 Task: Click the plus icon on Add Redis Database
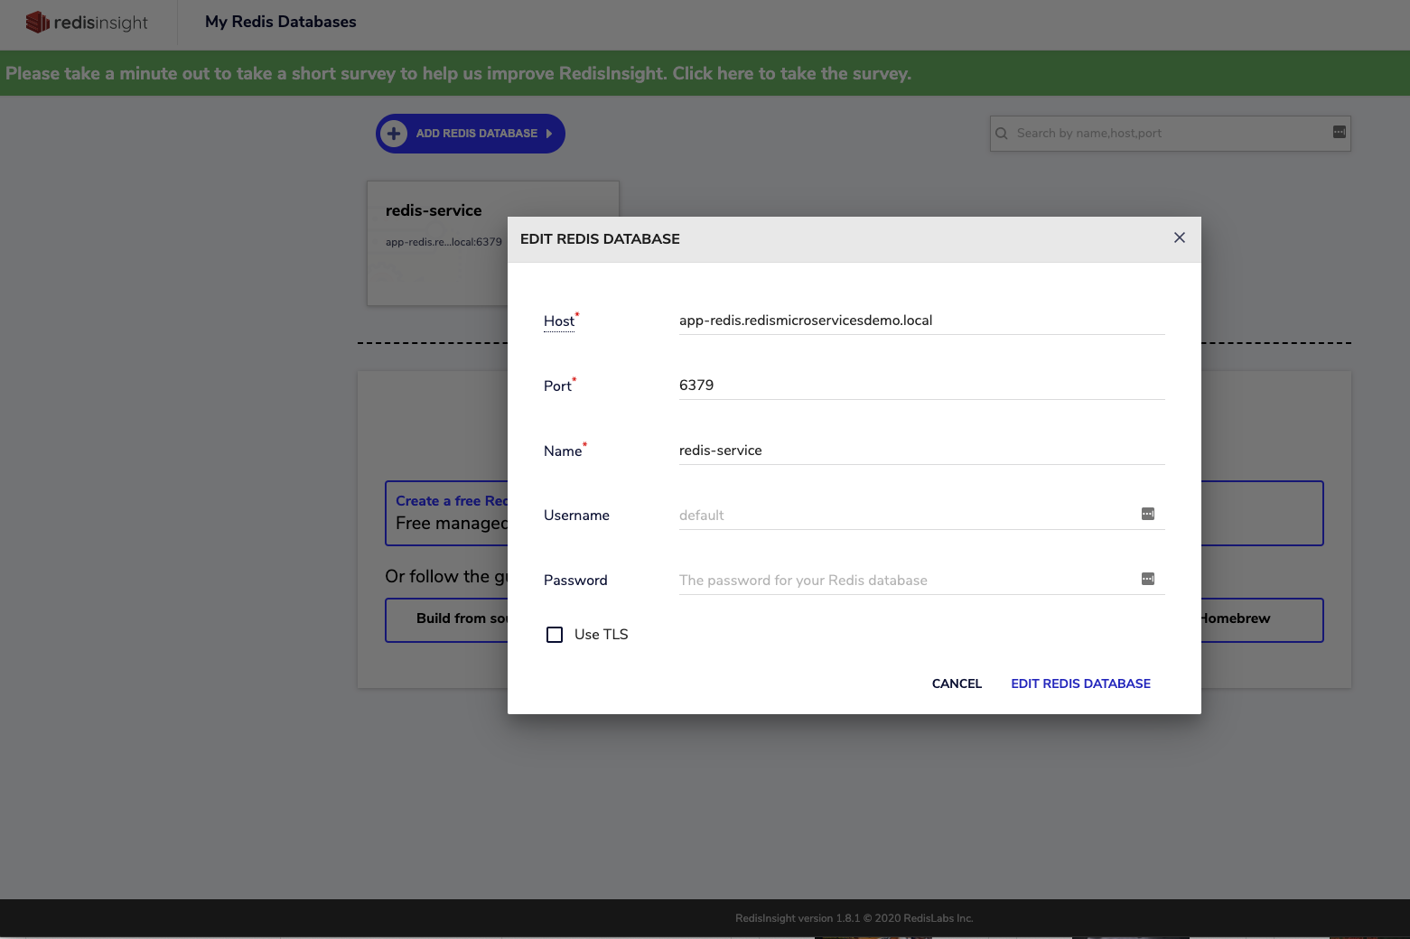click(x=394, y=134)
